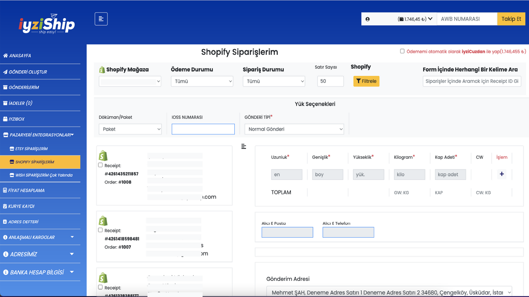
Task: Click the Filtrele button
Action: [x=366, y=81]
